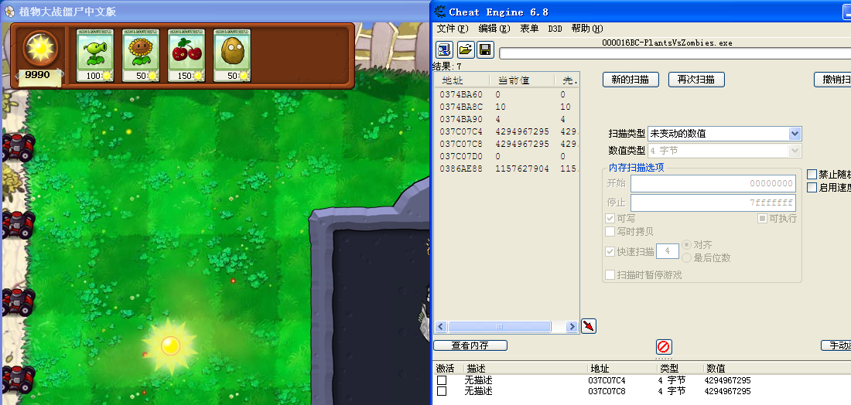Viewport: 851px width, 405px height.
Task: Click the second lawn mower from top
Action: pos(18,224)
